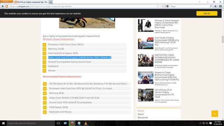Click the check icon beside 'Processor: Intel Core 2 Duo'

click(x=44, y=44)
